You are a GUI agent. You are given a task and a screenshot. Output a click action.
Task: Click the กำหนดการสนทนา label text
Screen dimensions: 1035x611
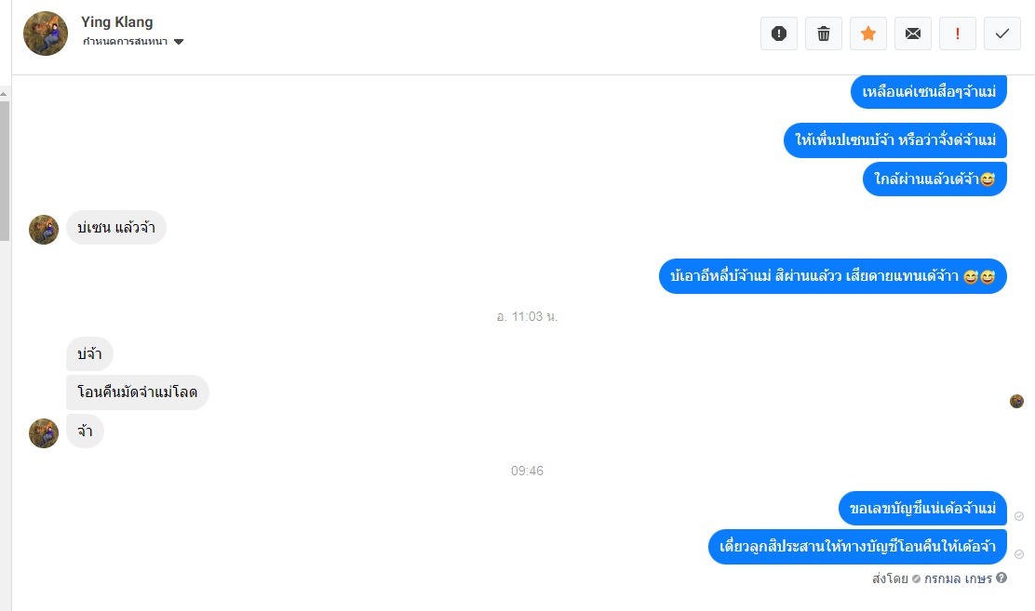[125, 42]
